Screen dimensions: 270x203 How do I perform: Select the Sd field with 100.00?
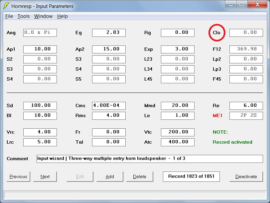pos(40,105)
